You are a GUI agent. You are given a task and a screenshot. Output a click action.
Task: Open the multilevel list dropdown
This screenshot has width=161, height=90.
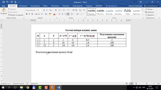70,10
